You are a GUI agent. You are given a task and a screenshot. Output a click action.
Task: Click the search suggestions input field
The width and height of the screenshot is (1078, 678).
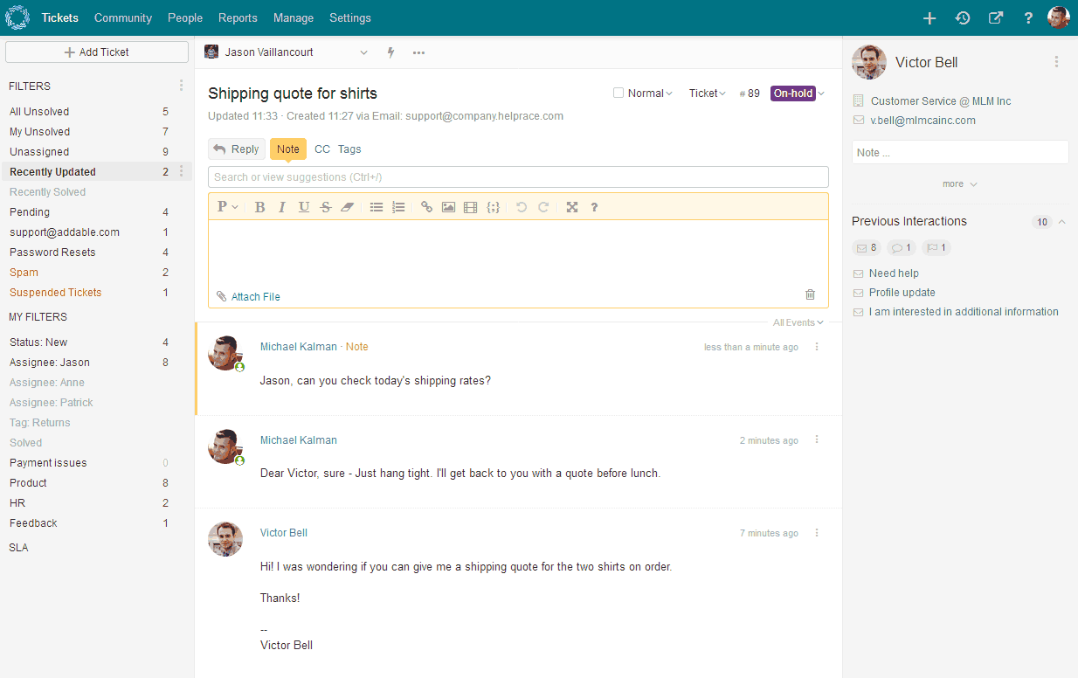coord(518,177)
